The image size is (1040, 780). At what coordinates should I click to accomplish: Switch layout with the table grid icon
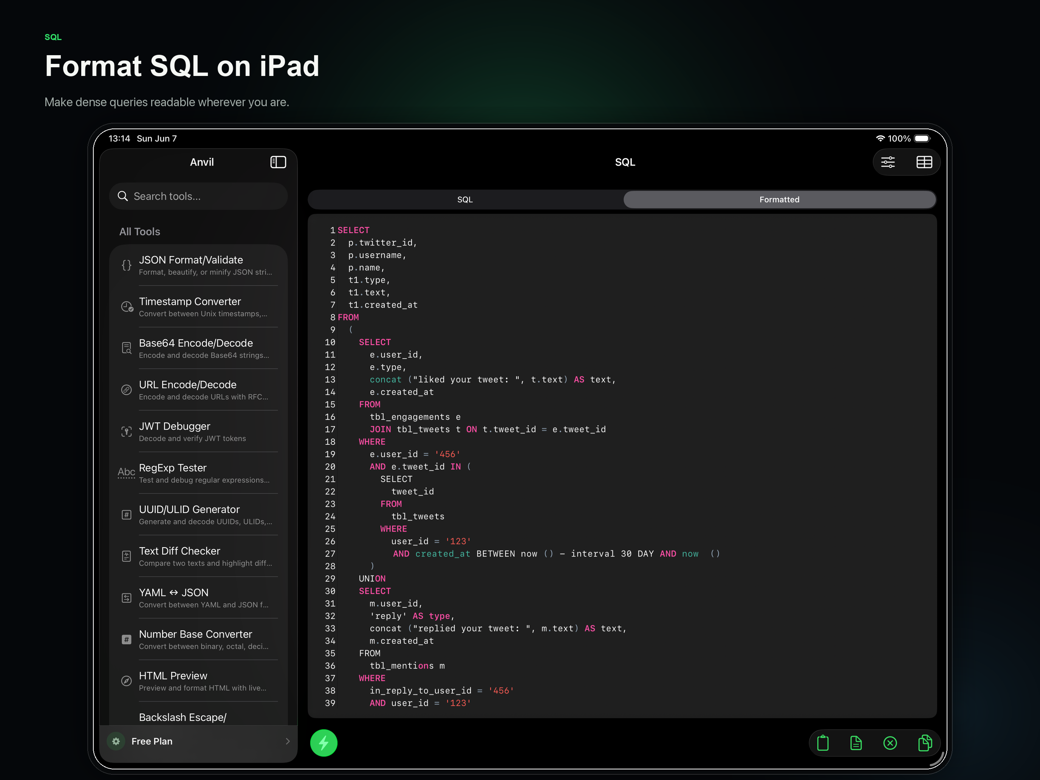tap(924, 162)
